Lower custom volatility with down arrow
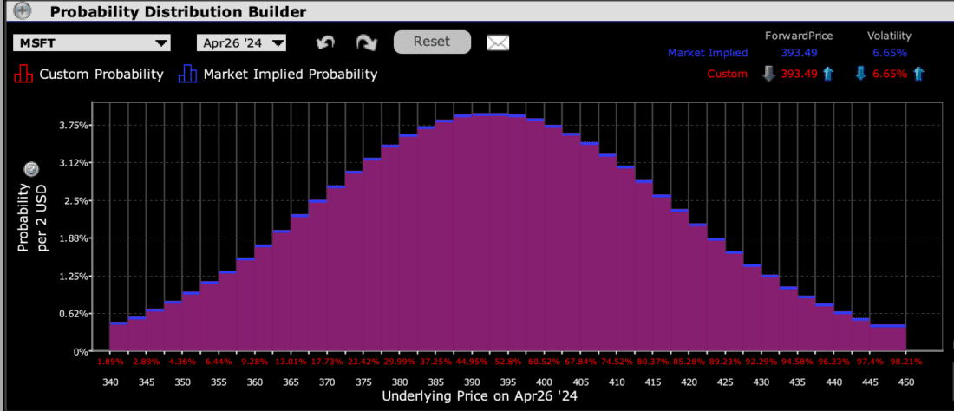Image resolution: width=954 pixels, height=411 pixels. click(860, 74)
